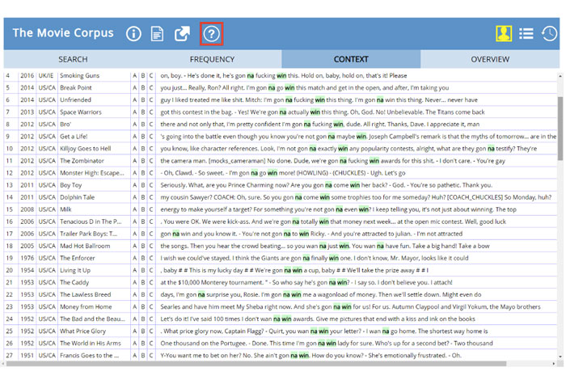Switch to the SEARCH tab
This screenshot has height=380, width=566.
point(73,59)
